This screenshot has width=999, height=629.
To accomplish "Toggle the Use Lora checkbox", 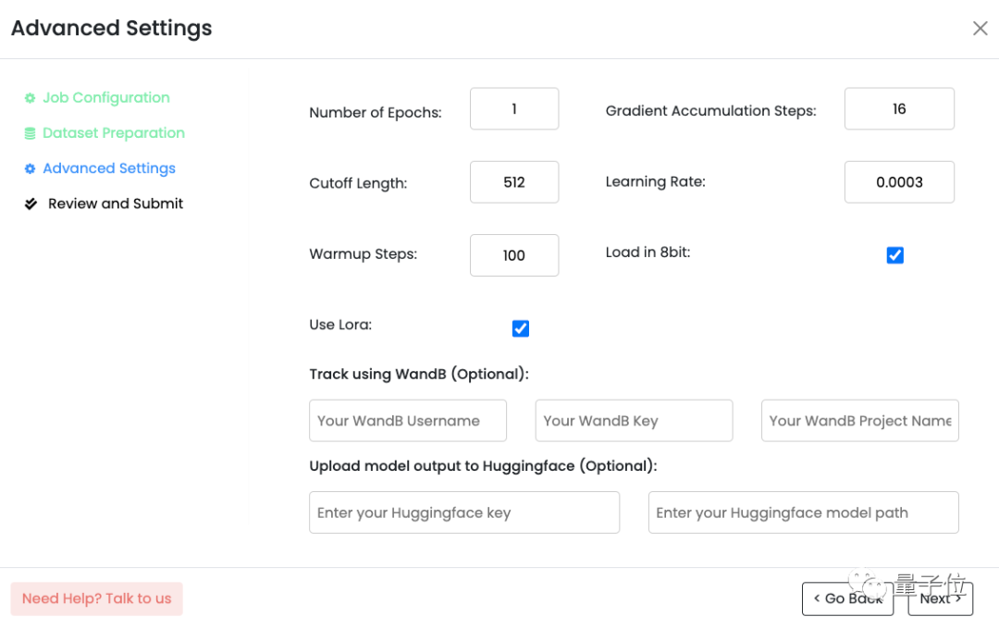I will (521, 328).
